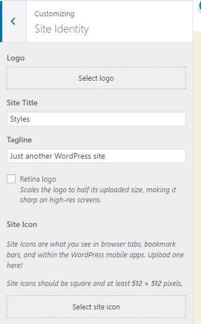Click into the Tagline text field
201x324 pixels.
[x=96, y=156]
